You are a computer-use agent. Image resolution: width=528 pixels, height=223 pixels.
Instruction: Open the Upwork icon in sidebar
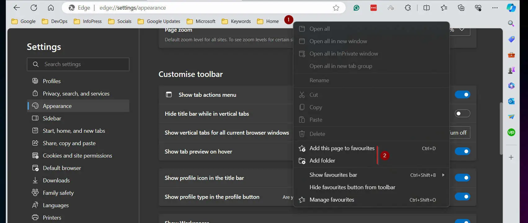(511, 132)
